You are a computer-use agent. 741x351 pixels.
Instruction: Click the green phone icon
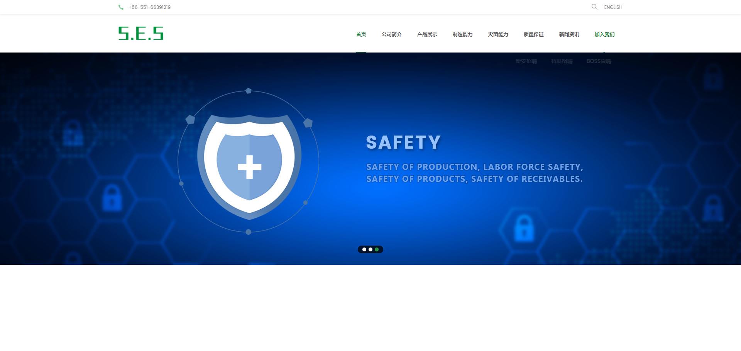coord(121,7)
